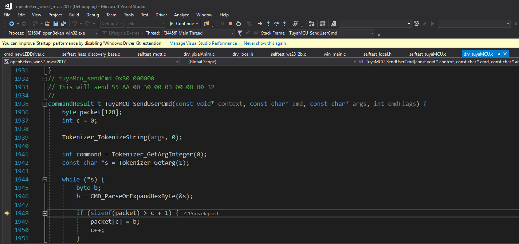The image size is (519, 244).
Task: Close the drv_tuyaMCU.c tab
Action: click(x=505, y=54)
